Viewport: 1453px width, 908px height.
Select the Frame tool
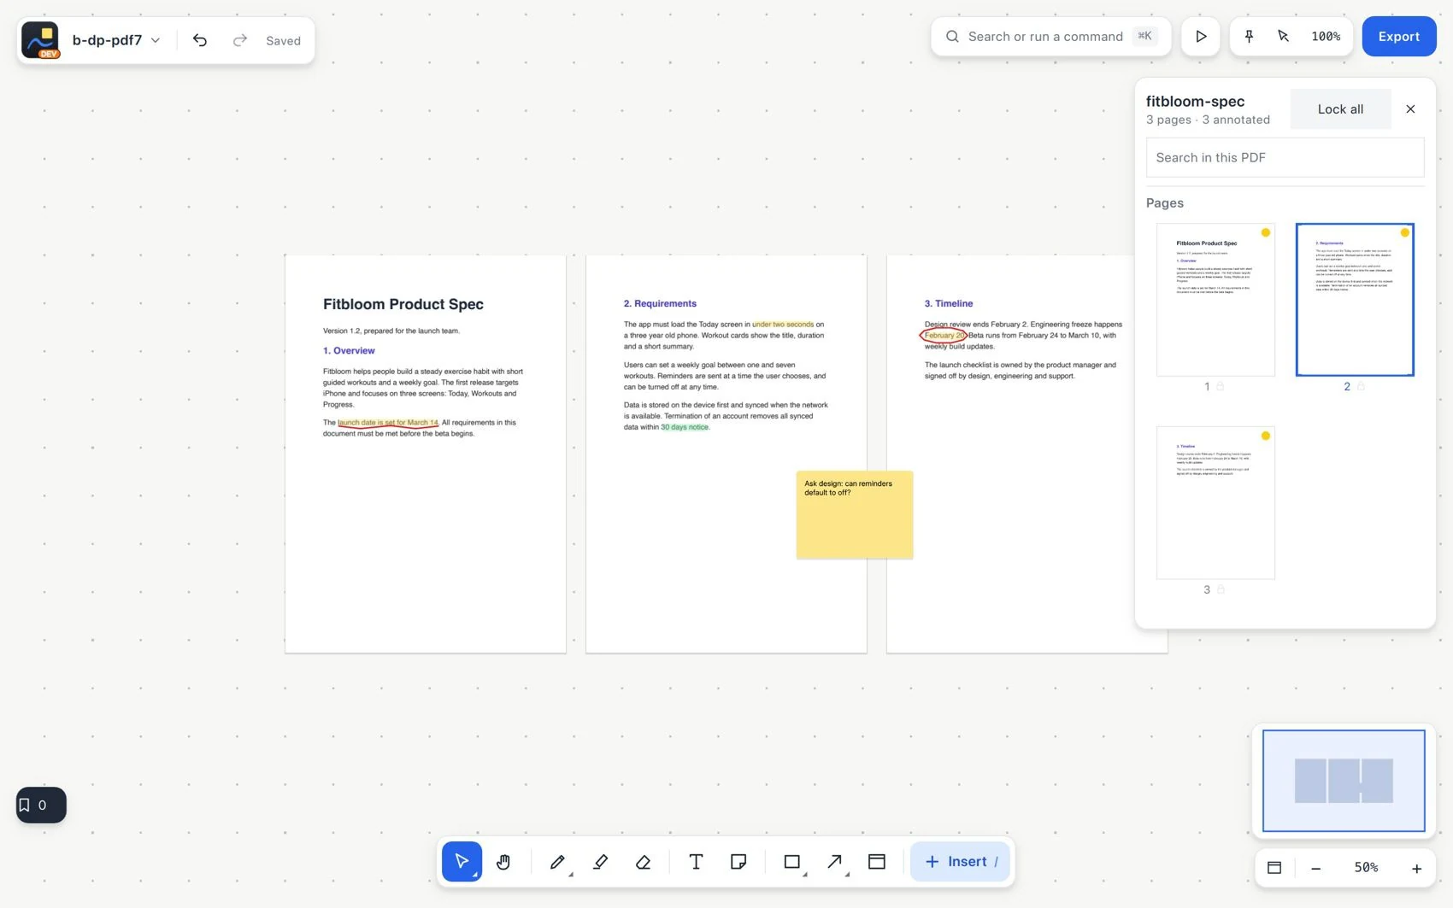877,861
